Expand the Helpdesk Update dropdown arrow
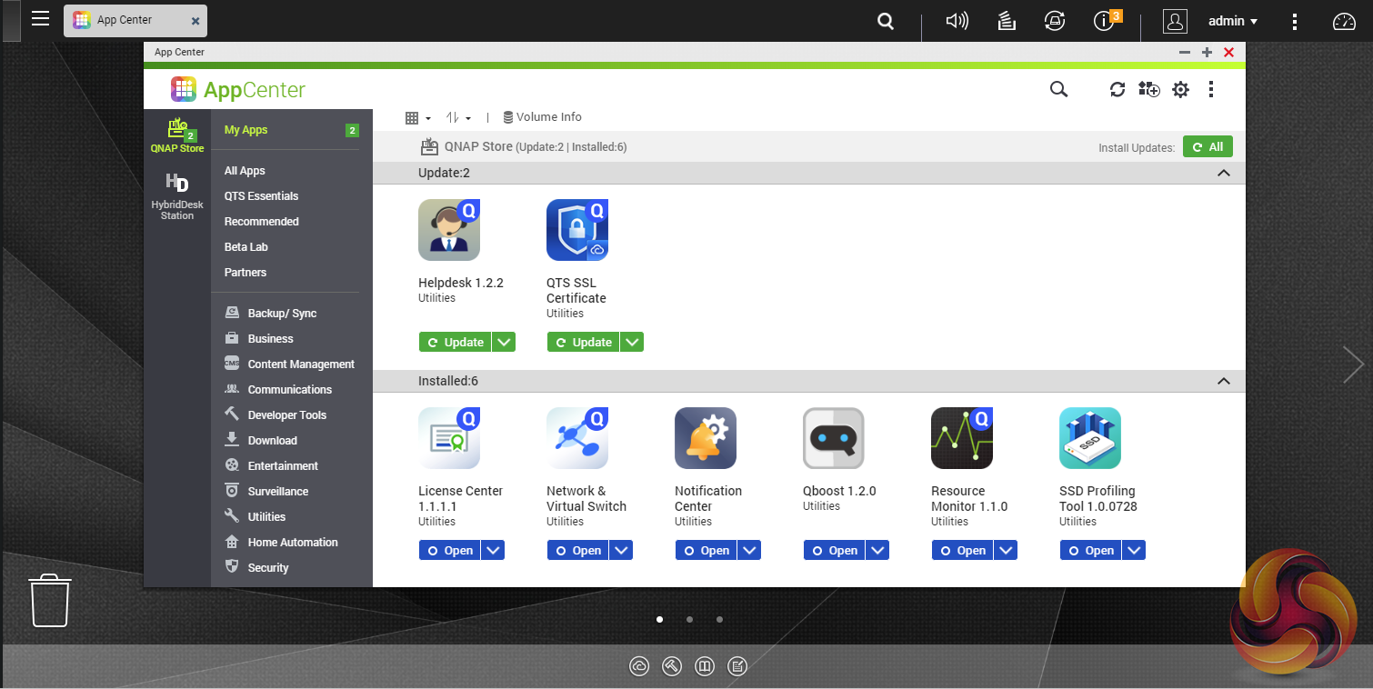The image size is (1373, 689). tap(504, 342)
